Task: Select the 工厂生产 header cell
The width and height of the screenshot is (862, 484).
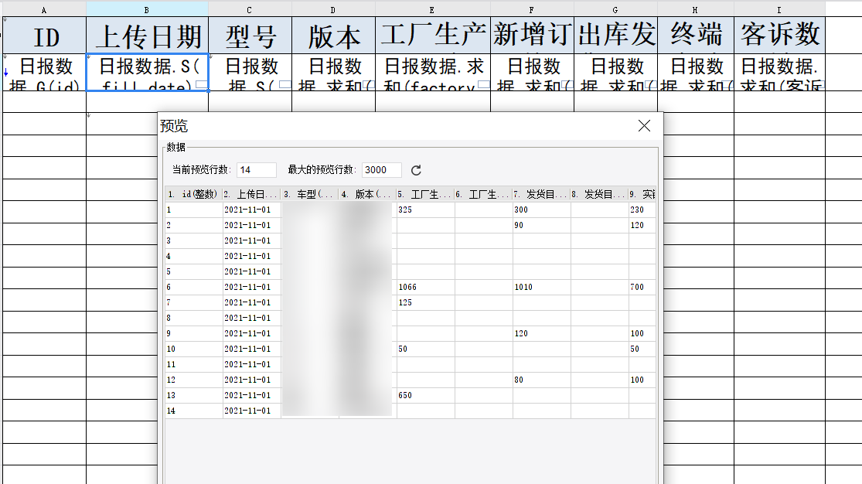Action: pyautogui.click(x=433, y=36)
